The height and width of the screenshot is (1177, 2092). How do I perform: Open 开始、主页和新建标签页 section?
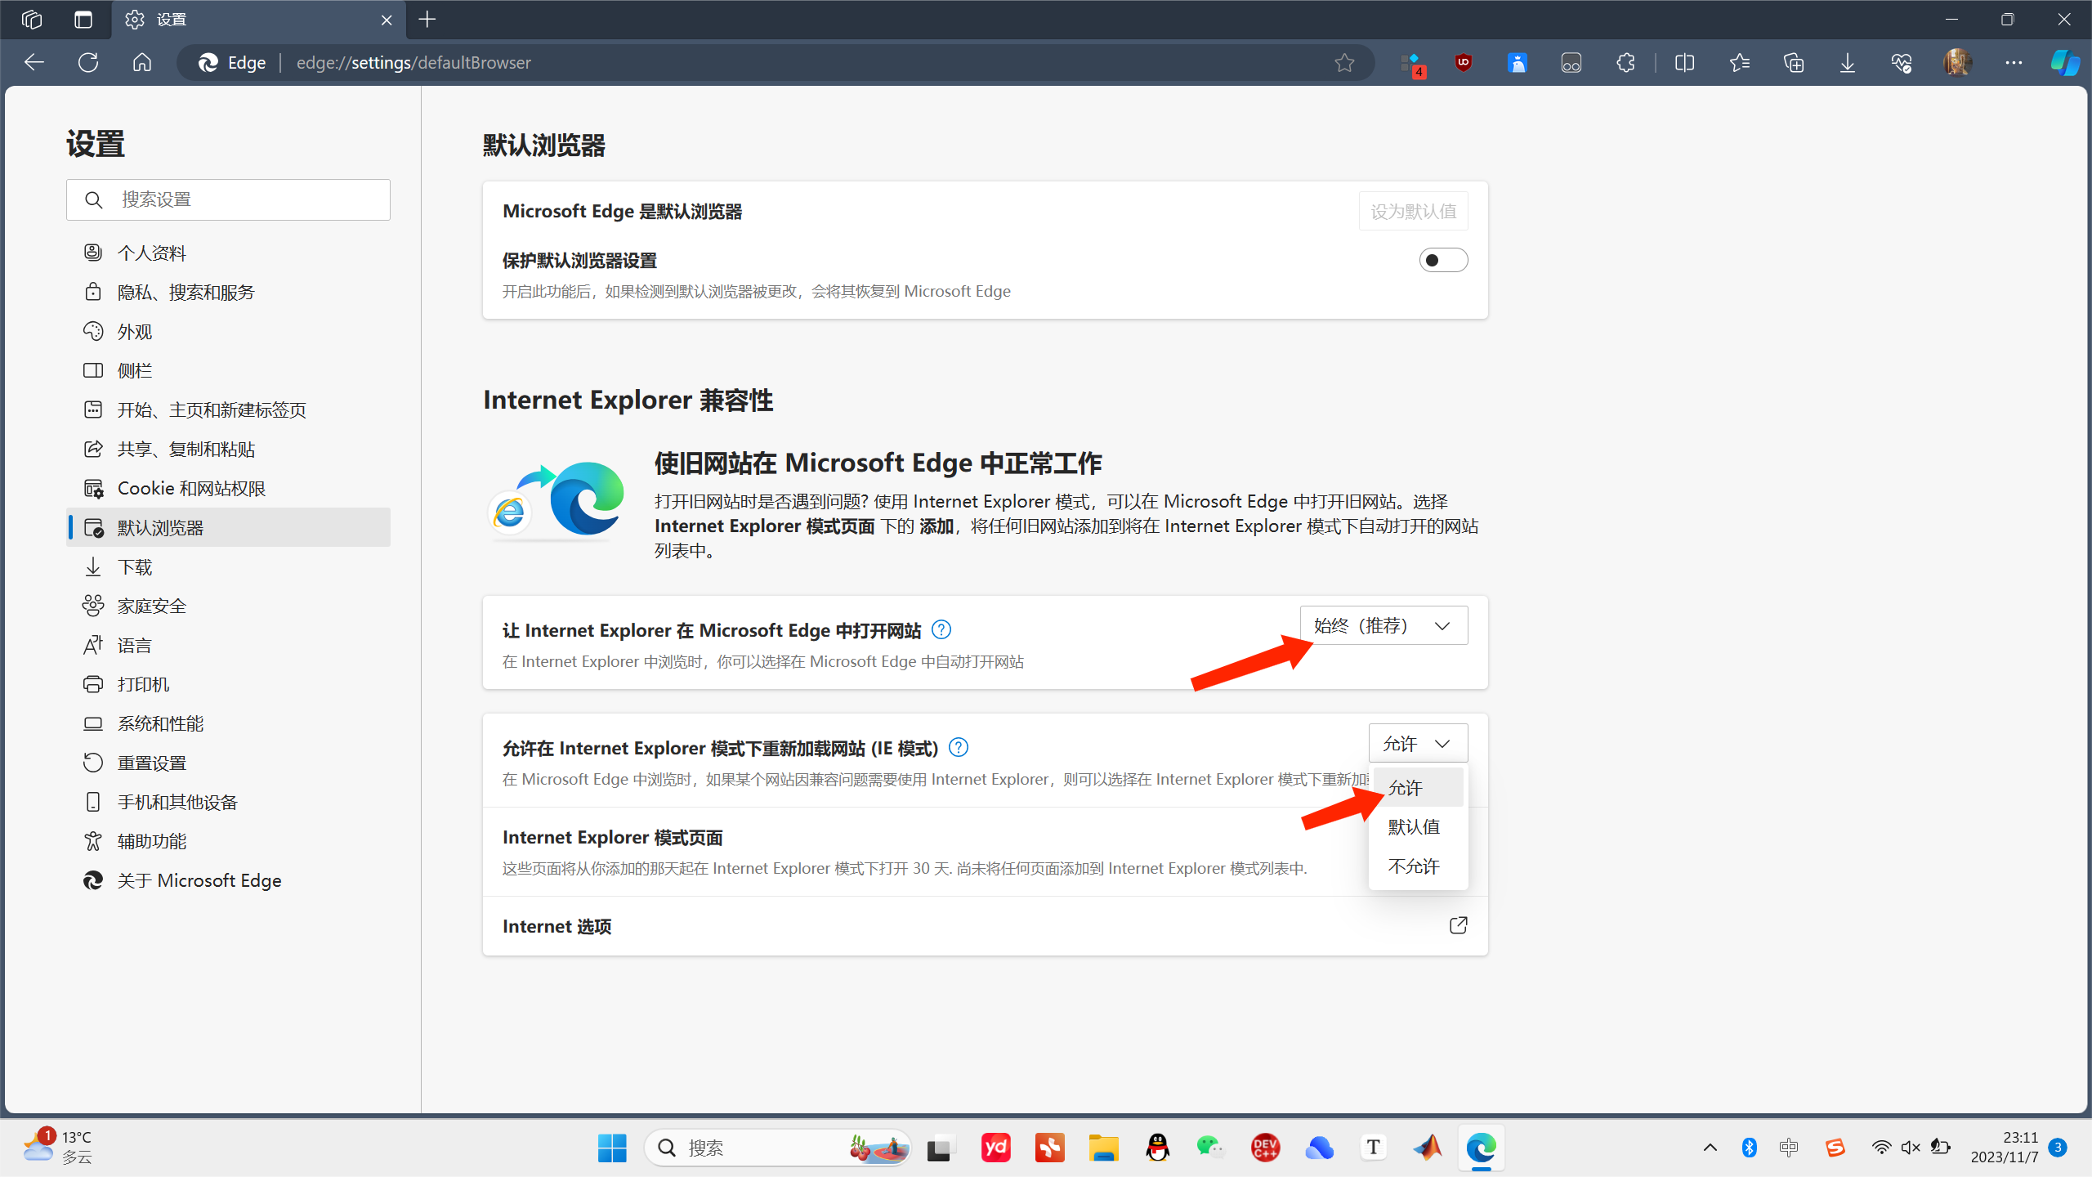pos(228,409)
